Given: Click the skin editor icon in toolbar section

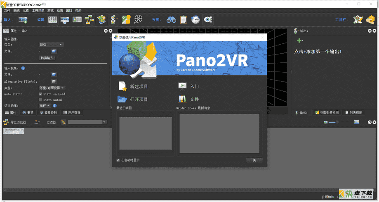Looking at the screenshot, I should point(358,19).
